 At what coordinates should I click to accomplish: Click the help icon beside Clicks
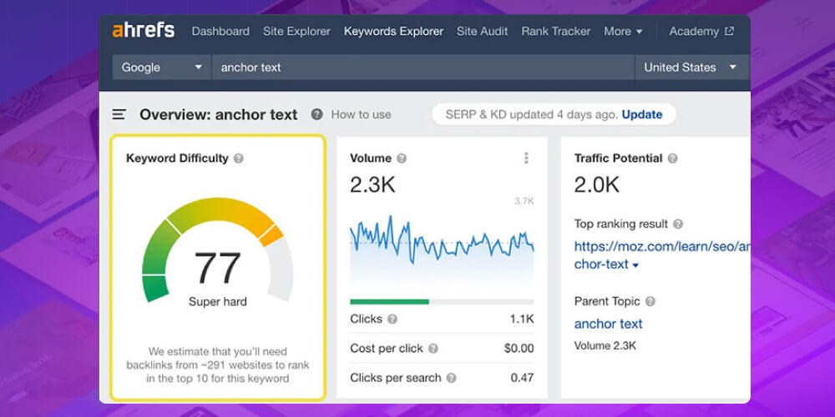point(392,319)
